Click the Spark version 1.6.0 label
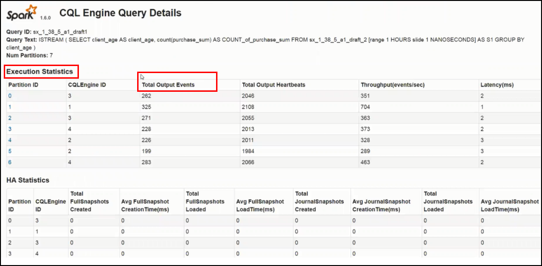 click(45, 17)
